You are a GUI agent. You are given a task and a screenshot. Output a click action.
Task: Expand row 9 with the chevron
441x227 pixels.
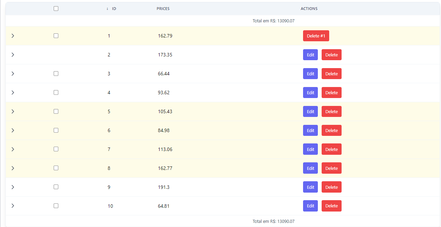click(13, 187)
